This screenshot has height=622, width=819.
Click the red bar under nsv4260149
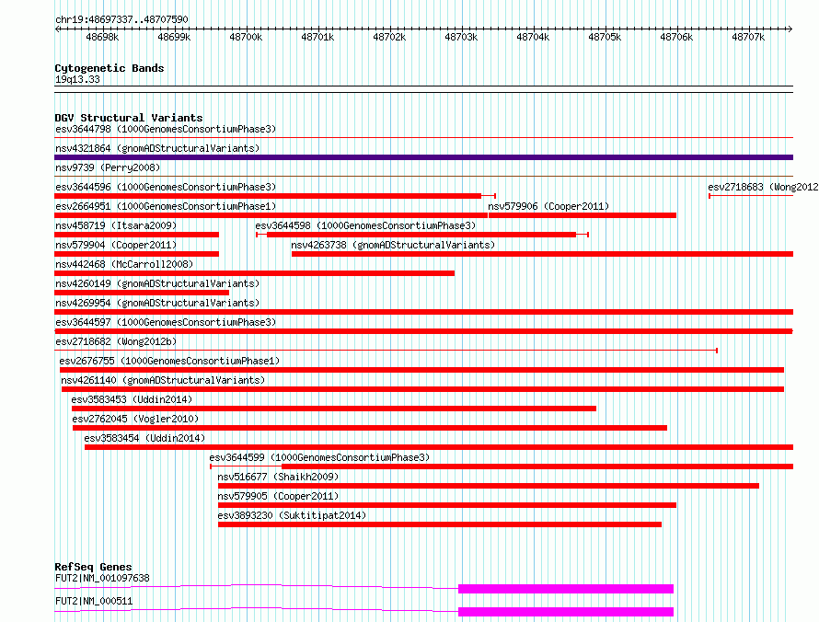point(142,293)
